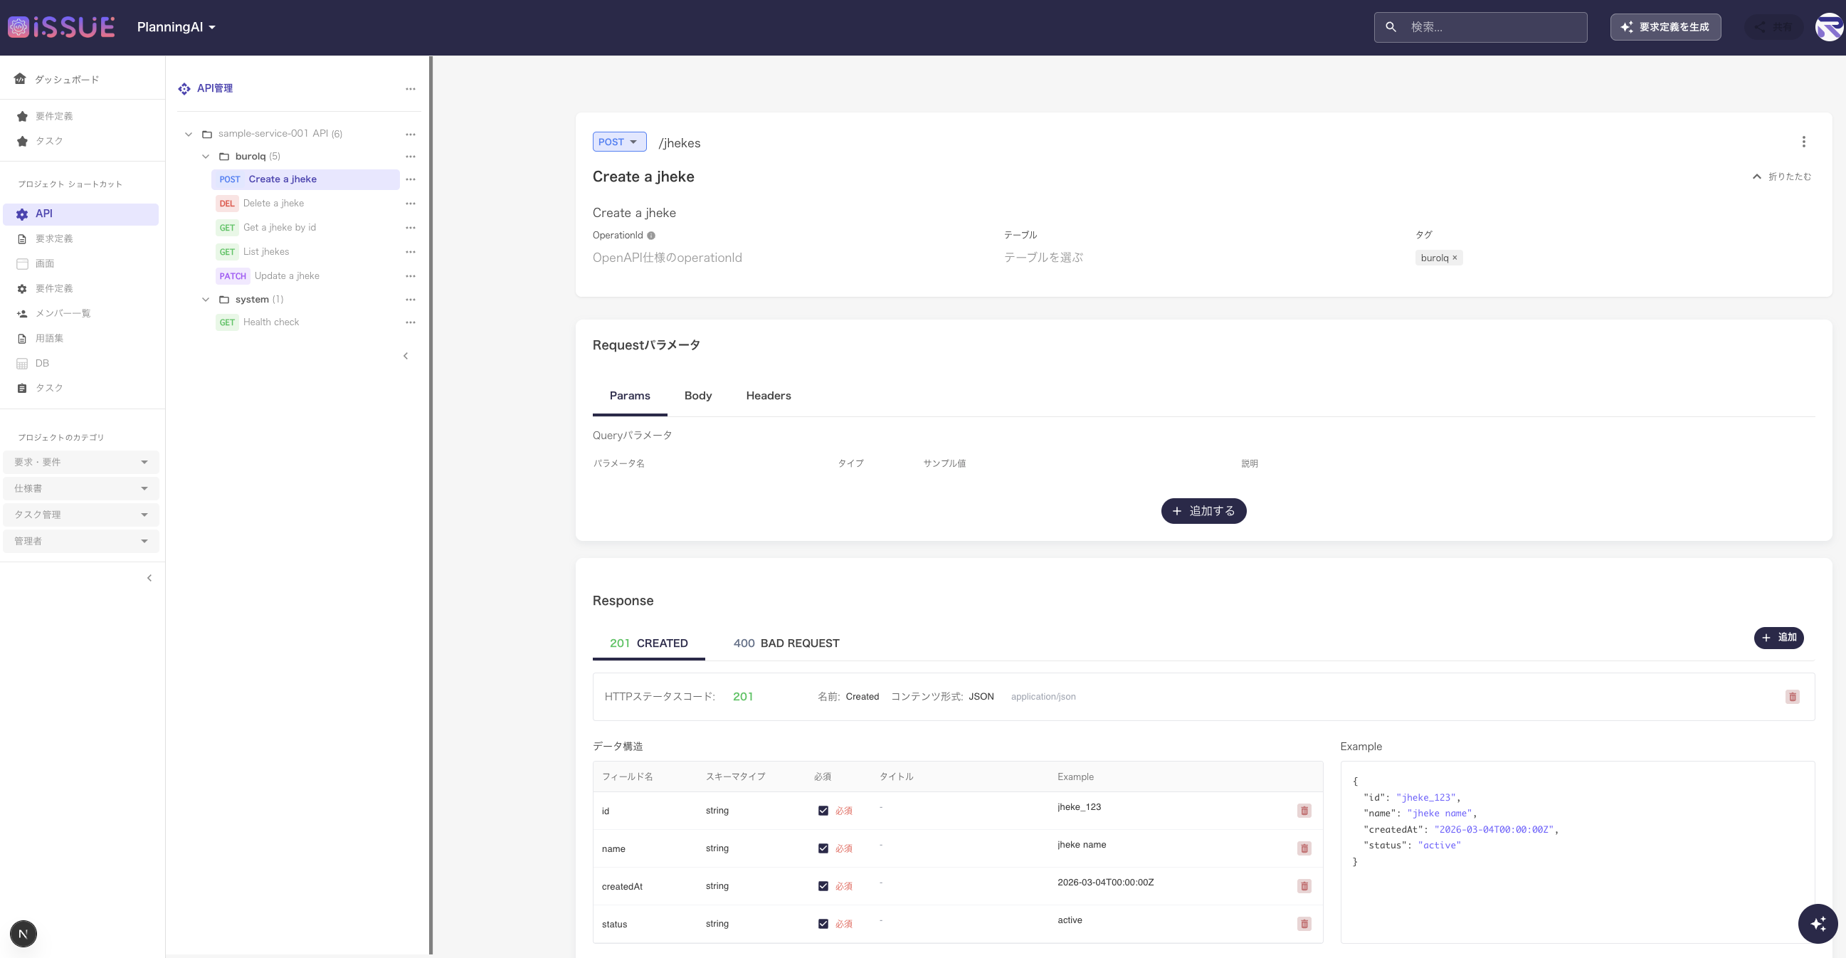The width and height of the screenshot is (1846, 958).
Task: Open the three-dot menu beside API管理 header
Action: 410,89
